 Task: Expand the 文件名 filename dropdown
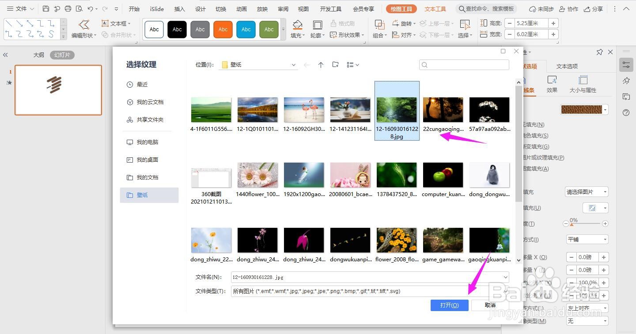[505, 277]
